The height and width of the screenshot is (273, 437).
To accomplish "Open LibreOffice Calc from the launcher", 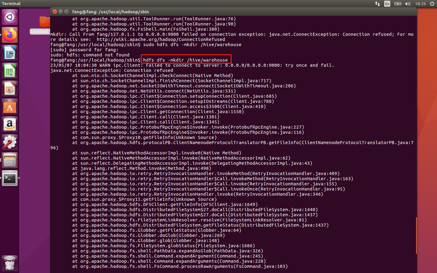I will click(x=10, y=71).
